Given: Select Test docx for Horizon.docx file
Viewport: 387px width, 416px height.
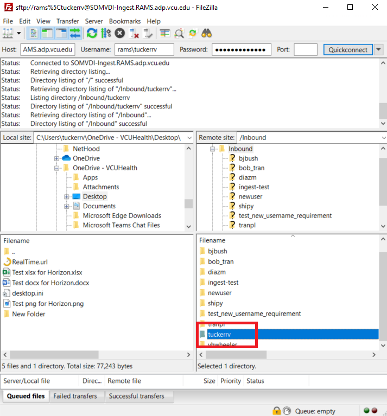Looking at the screenshot, I should click(50, 283).
